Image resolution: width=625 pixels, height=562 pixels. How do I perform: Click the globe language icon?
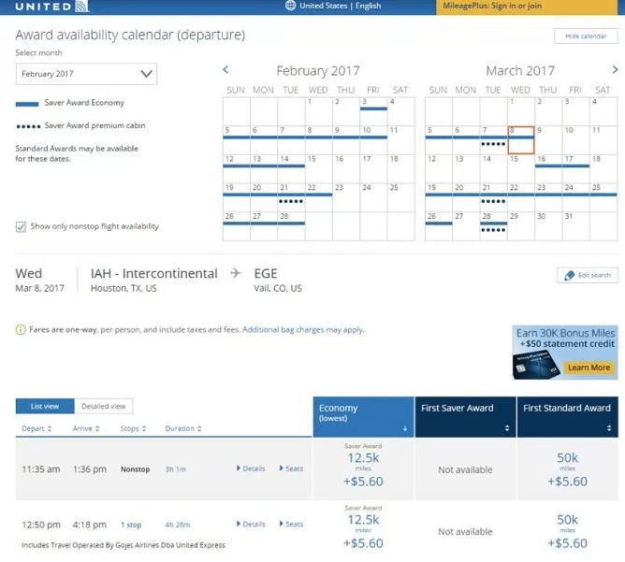coord(291,6)
